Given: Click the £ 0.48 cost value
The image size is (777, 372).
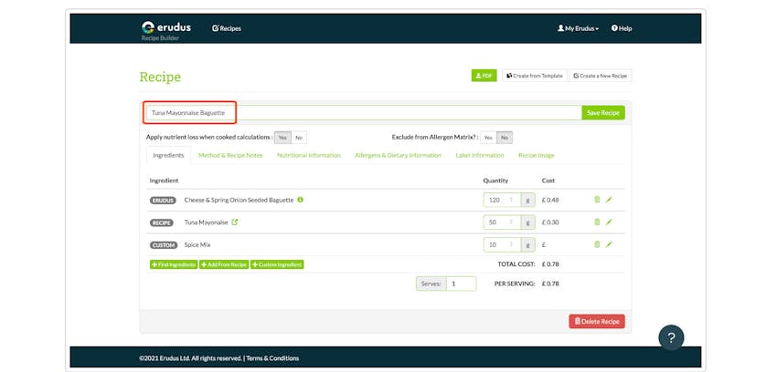Looking at the screenshot, I should pyautogui.click(x=550, y=200).
